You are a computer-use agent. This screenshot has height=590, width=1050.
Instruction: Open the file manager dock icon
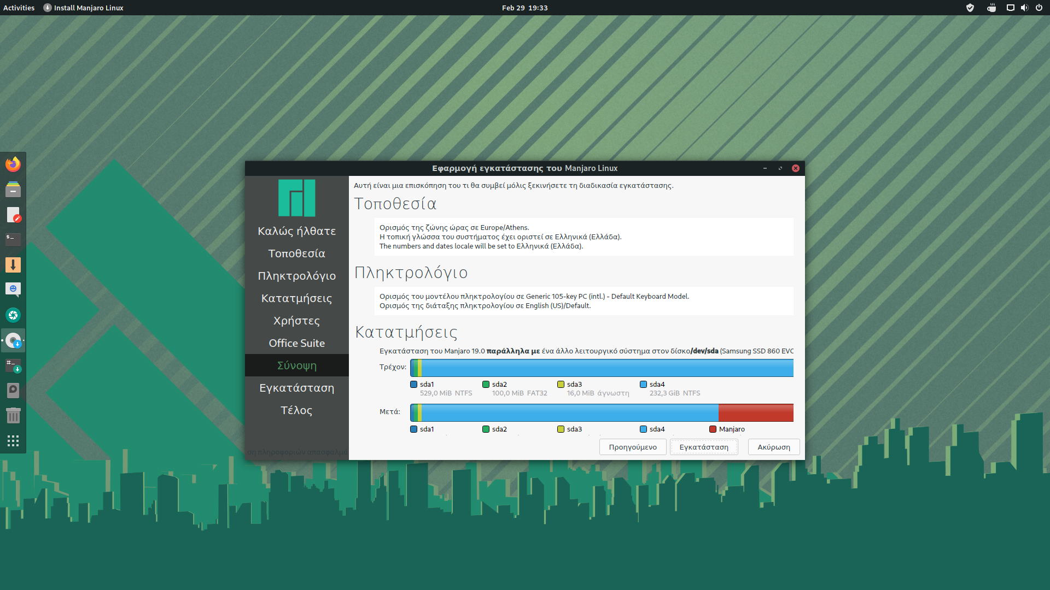(x=13, y=190)
